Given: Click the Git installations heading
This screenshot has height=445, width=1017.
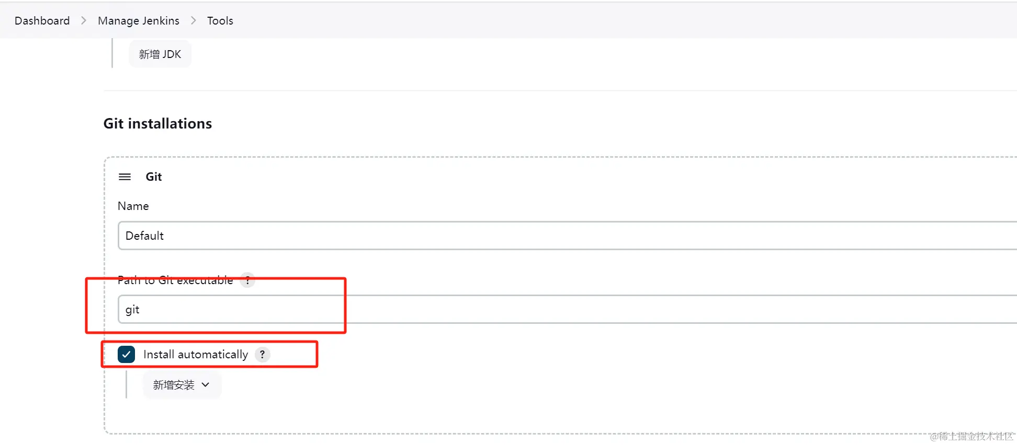Looking at the screenshot, I should pos(157,124).
